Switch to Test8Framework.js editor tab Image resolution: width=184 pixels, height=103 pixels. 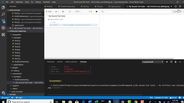(x=66, y=6)
